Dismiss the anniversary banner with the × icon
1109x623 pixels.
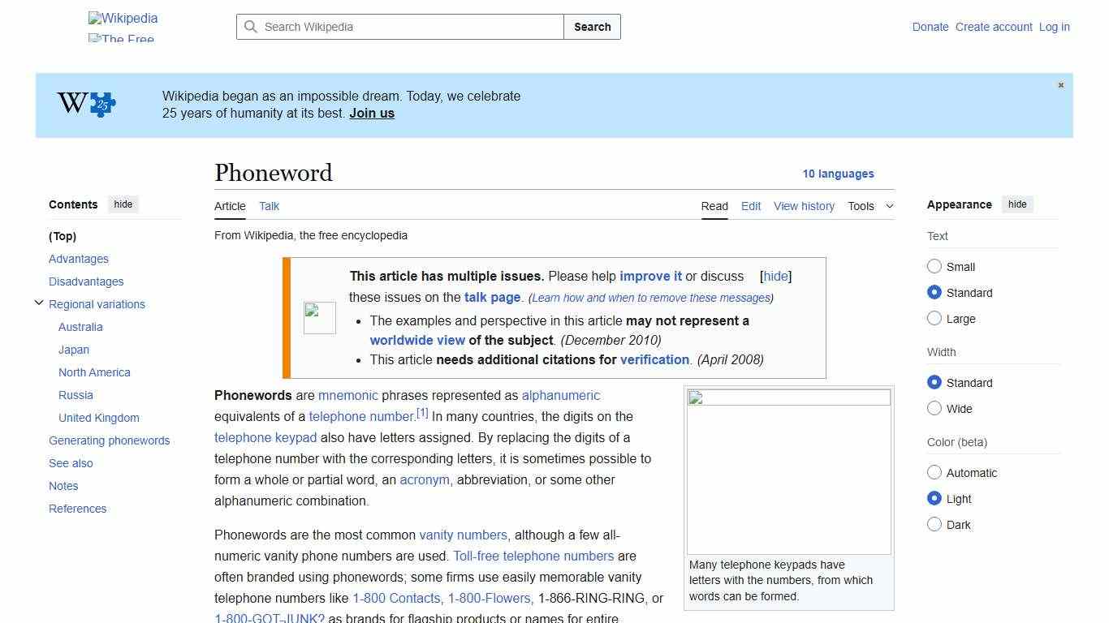pyautogui.click(x=1060, y=84)
